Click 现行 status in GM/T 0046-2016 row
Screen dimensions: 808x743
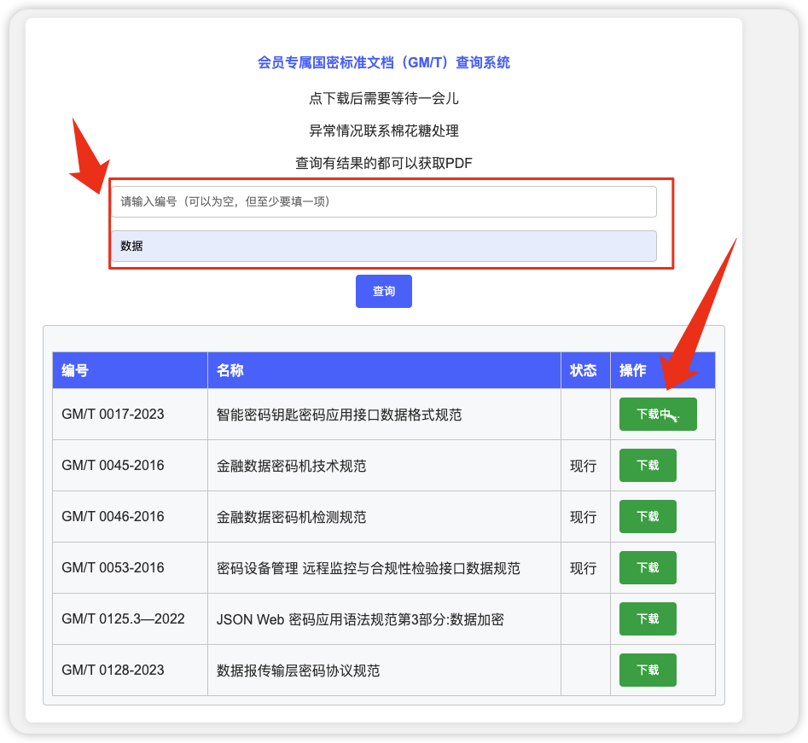[x=584, y=517]
